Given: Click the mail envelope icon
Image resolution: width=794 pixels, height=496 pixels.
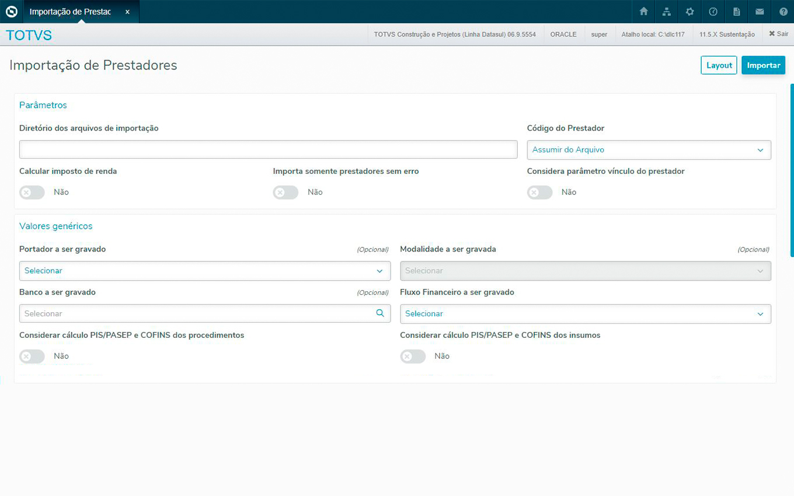Looking at the screenshot, I should point(760,12).
